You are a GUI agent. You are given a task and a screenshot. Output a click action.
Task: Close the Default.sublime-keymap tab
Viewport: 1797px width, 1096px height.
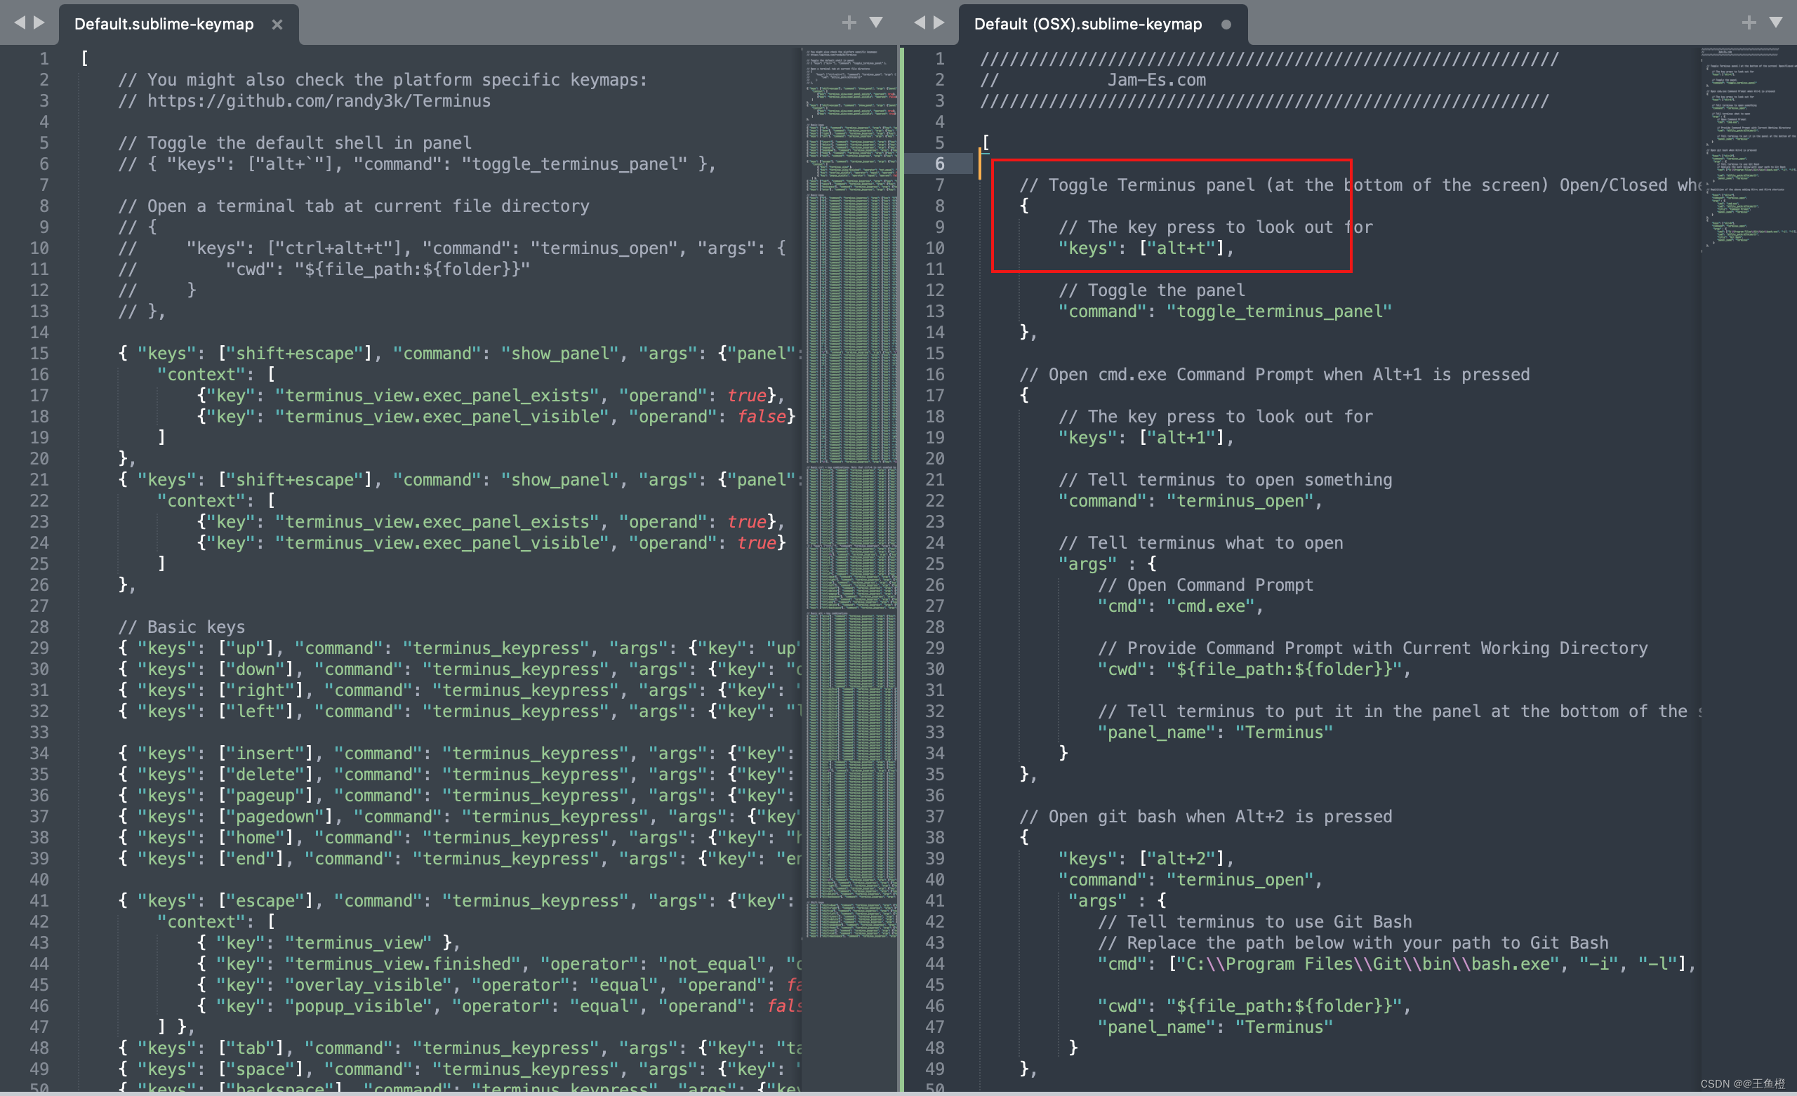(x=277, y=24)
